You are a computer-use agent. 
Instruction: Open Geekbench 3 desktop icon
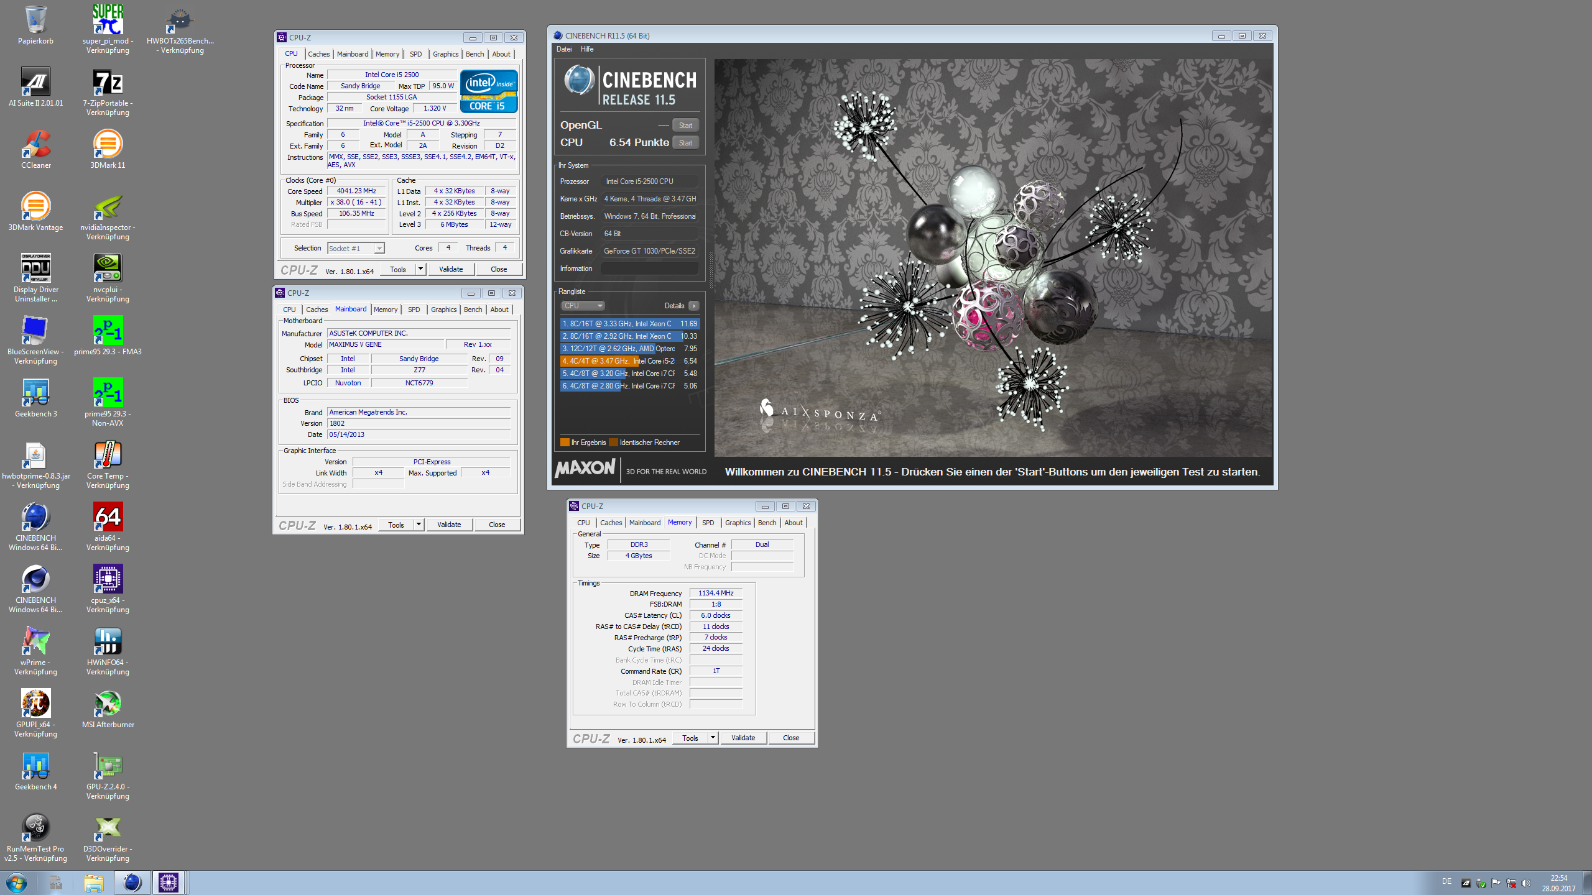click(35, 398)
